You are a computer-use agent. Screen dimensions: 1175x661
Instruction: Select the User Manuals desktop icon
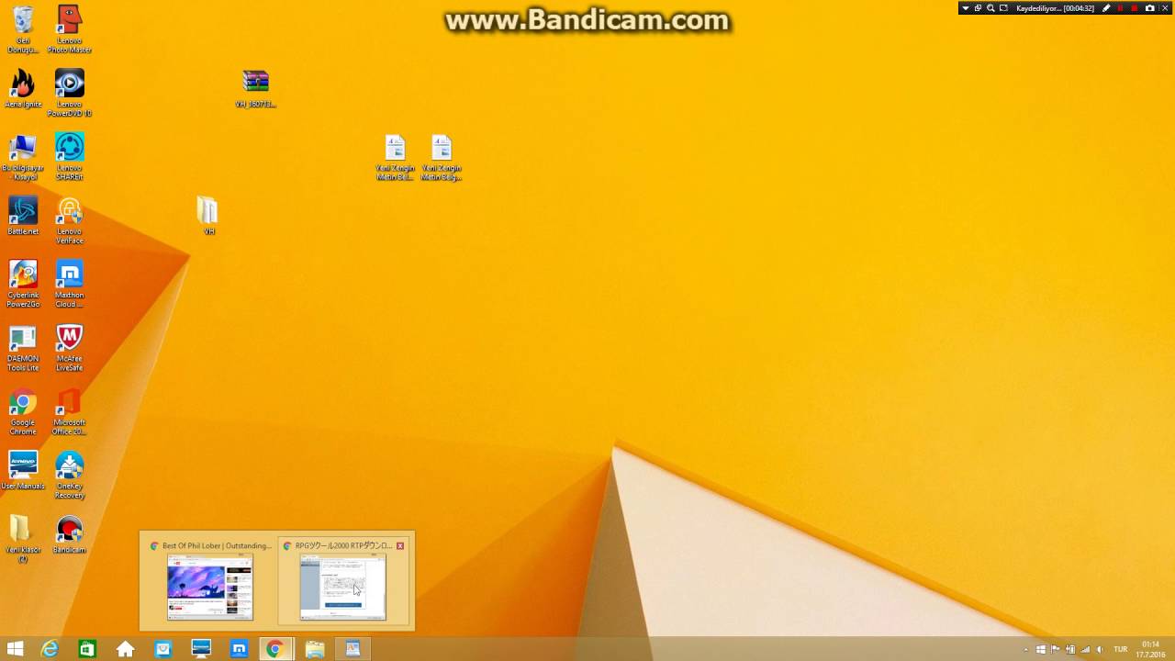(23, 470)
